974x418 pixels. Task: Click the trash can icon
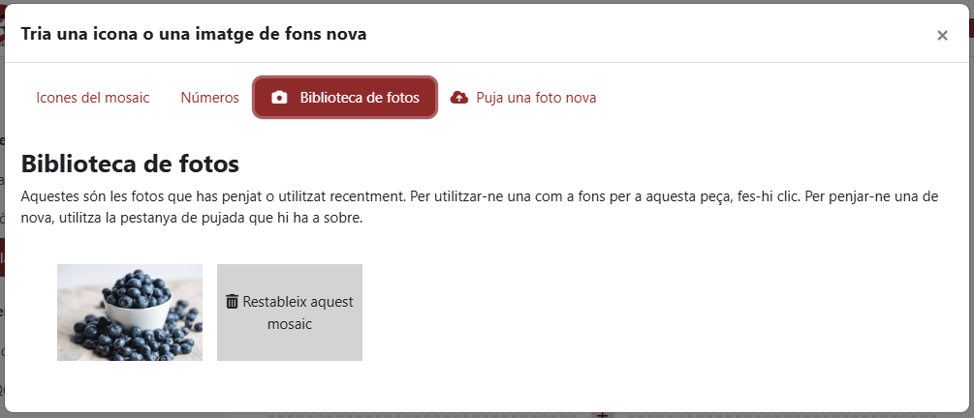point(232,301)
